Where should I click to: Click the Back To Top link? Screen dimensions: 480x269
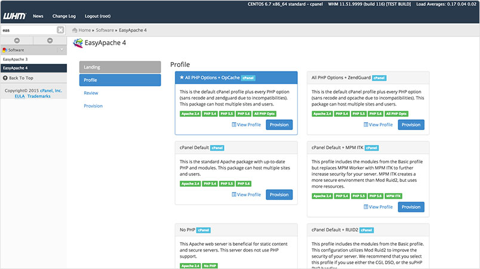(x=21, y=78)
